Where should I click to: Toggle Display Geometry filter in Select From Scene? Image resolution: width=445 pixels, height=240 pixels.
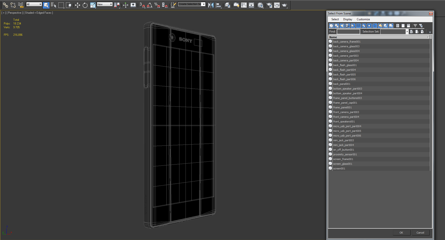331,26
